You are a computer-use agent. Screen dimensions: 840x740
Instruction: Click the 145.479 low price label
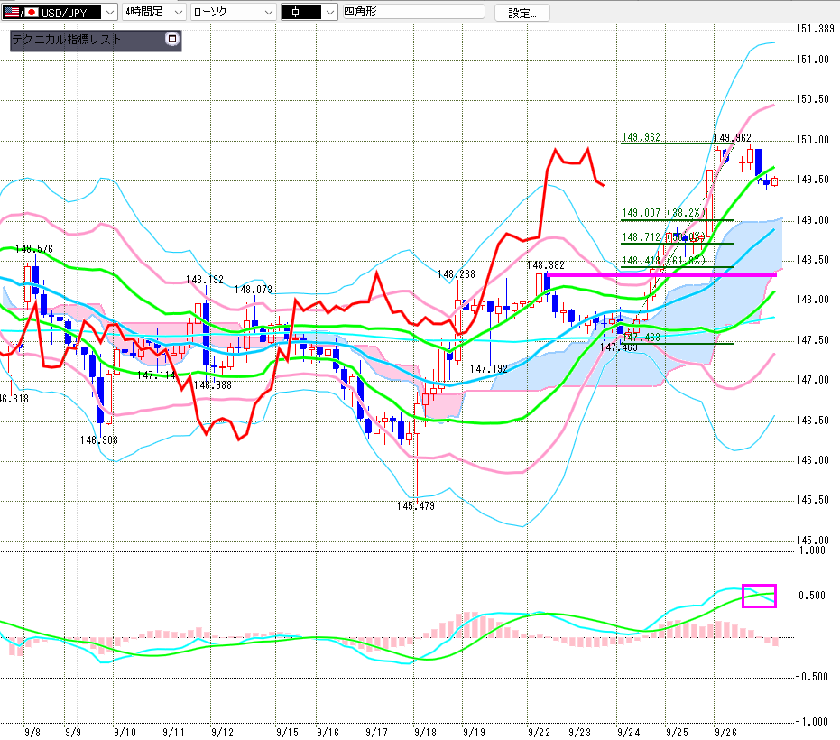pyautogui.click(x=415, y=506)
